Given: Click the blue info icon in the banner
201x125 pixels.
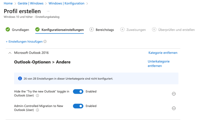Looking at the screenshot, I should (x=20, y=78).
